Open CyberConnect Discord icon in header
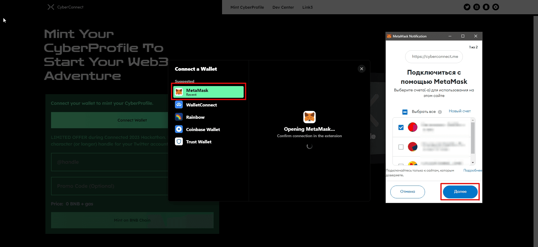This screenshot has height=247, width=538. click(476, 7)
